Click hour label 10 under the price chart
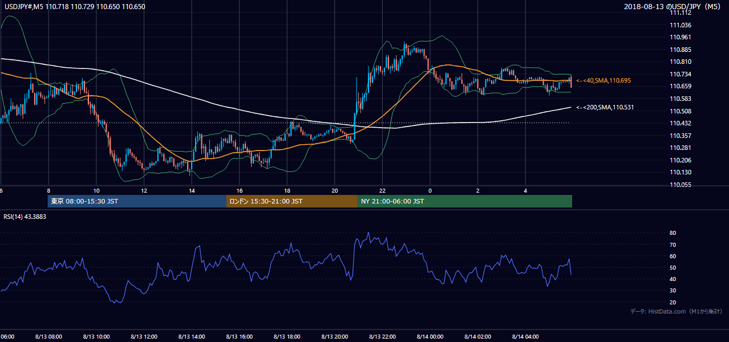Image resolution: width=729 pixels, height=342 pixels. (x=96, y=191)
